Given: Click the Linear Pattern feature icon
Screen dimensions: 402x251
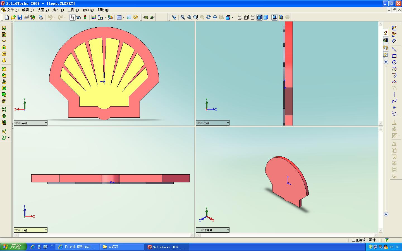Looking at the screenshot, I should pyautogui.click(x=4, y=110).
